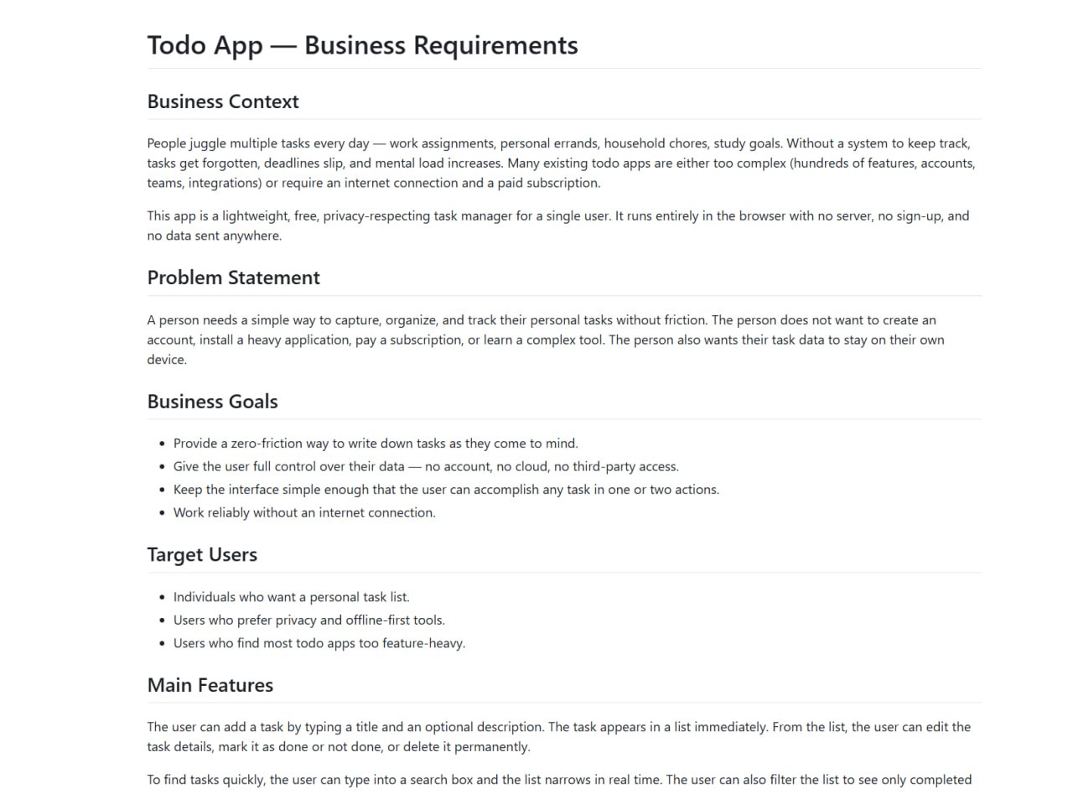
Task: Click bullet "Users who prefer privacy and offline-first tools"
Action: point(309,620)
